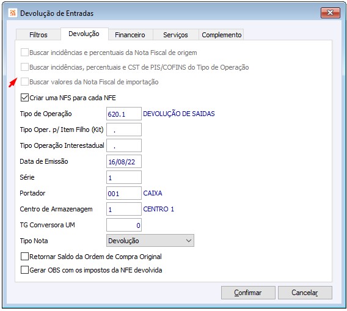This screenshot has width=347, height=311.
Task: Close the Devolução de Entradas window
Action: pyautogui.click(x=331, y=13)
